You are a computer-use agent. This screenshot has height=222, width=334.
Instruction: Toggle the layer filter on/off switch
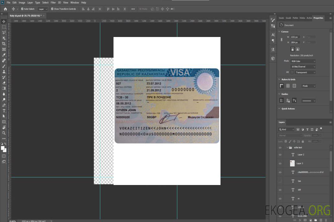(x=321, y=129)
